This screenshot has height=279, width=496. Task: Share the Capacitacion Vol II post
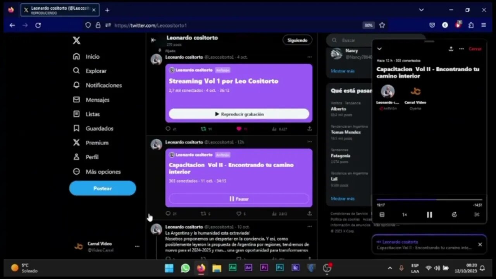tap(310, 214)
